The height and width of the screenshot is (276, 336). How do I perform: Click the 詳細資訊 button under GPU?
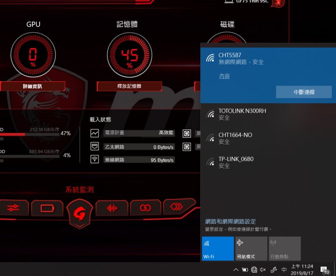[x=32, y=86]
